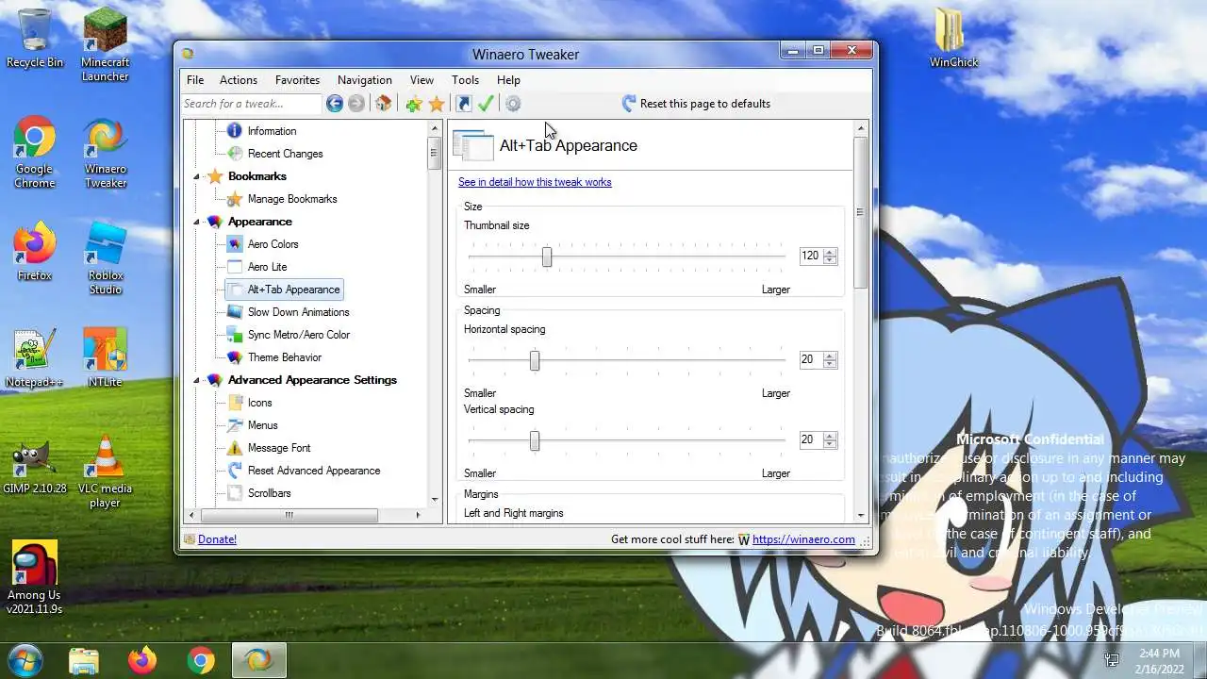1207x679 pixels.
Task: Select the VLC media player desktop icon
Action: click(105, 472)
